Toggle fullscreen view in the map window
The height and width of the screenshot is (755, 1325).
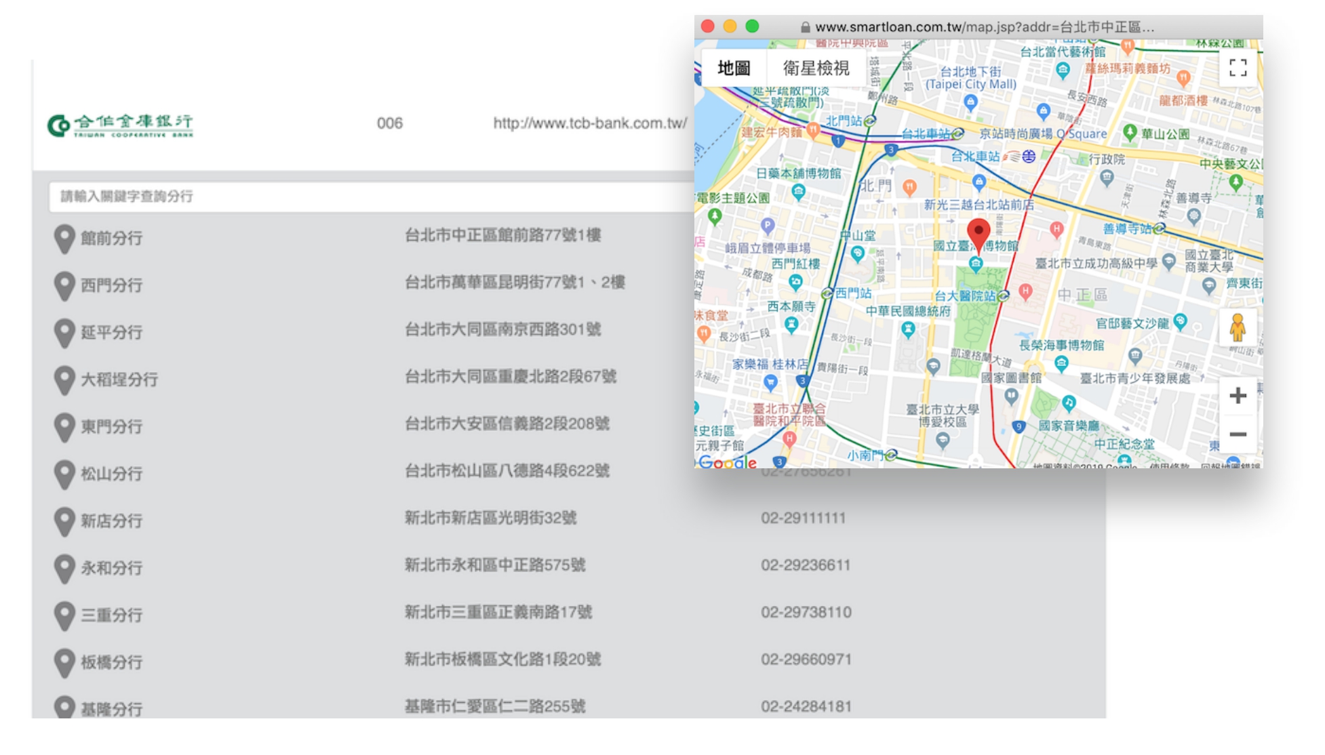coord(1238,68)
